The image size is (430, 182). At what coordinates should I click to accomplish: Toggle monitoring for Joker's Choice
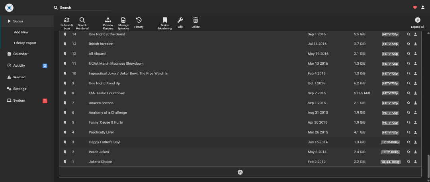65,162
